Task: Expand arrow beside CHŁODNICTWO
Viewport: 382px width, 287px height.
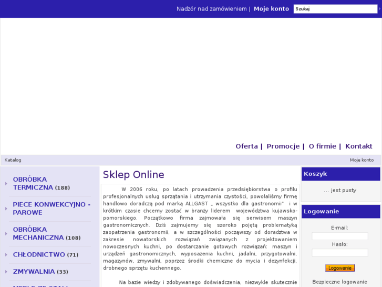Action: point(6,255)
